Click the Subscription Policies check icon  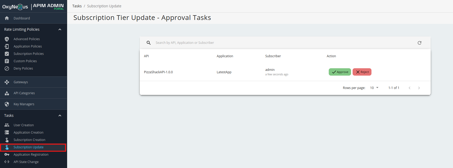(x=7, y=54)
